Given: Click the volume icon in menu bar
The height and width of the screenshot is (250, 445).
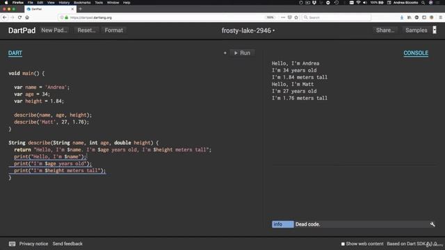Looking at the screenshot, I should tap(365, 3).
